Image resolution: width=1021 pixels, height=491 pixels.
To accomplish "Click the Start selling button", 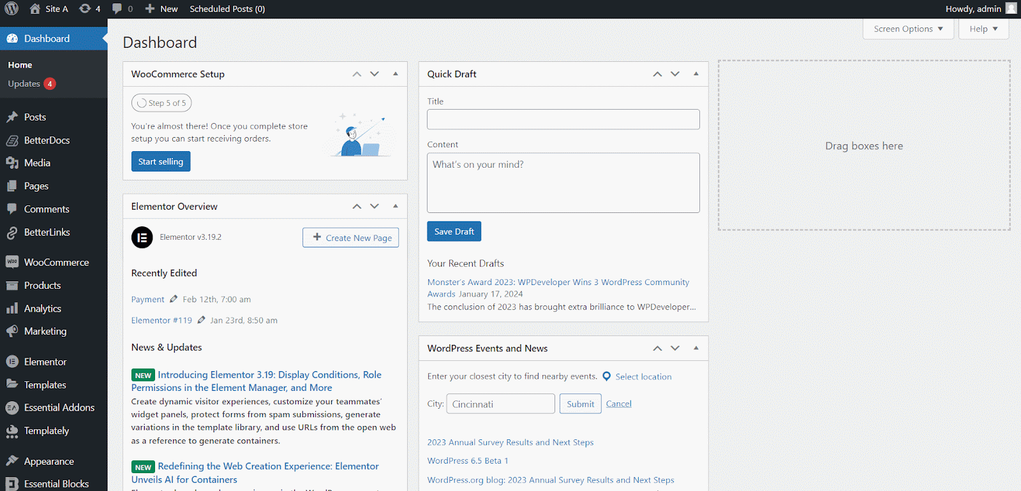I will tap(161, 161).
